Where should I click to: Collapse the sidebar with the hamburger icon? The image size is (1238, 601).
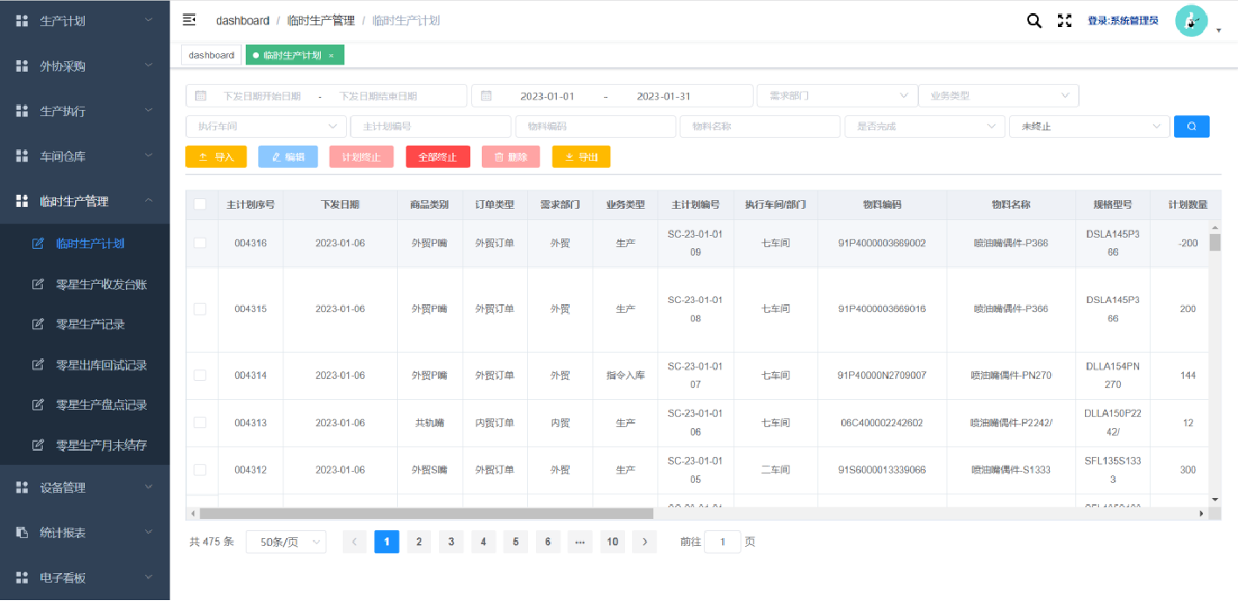(189, 20)
